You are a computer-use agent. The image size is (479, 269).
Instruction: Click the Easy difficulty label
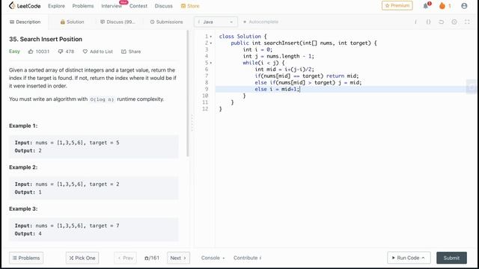pos(14,52)
